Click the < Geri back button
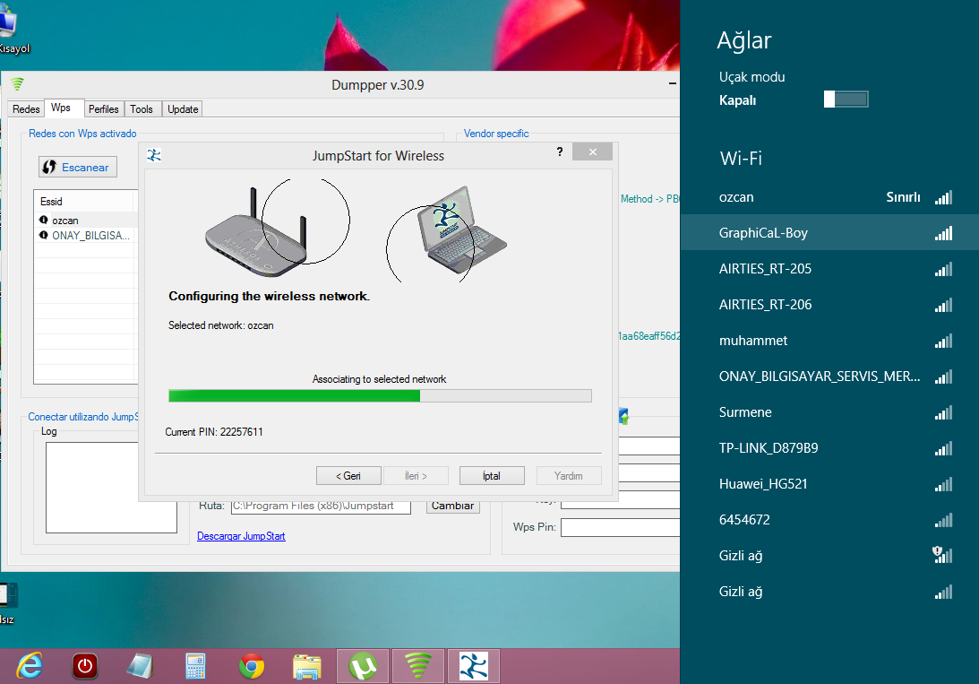 pyautogui.click(x=348, y=475)
